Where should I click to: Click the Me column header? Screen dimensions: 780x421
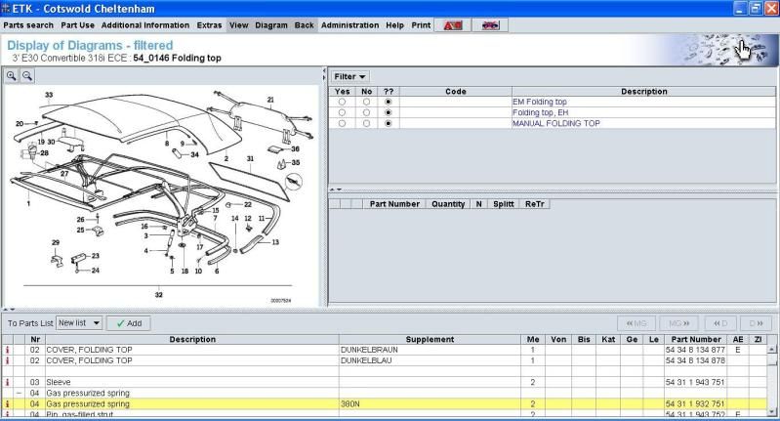533,339
